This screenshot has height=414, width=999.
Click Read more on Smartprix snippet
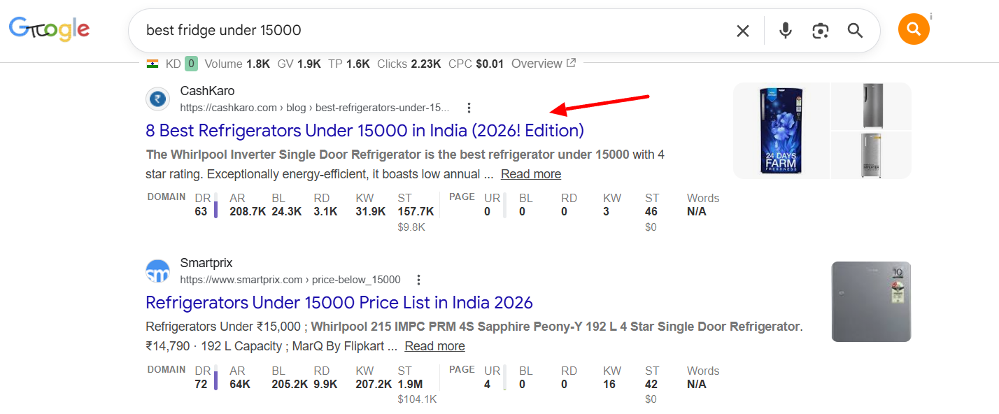coord(434,346)
